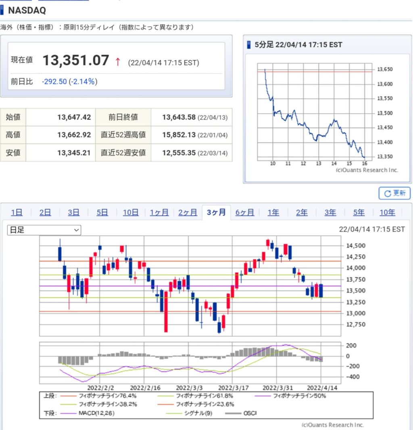Click the MACD oscillator sub-chart
Image resolution: width=413 pixels, height=430 pixels.
pos(190,363)
